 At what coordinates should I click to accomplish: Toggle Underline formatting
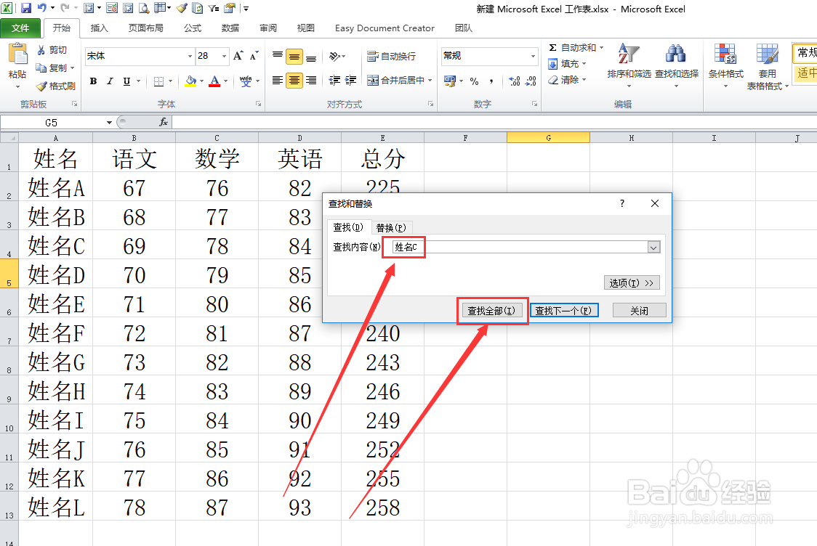126,81
